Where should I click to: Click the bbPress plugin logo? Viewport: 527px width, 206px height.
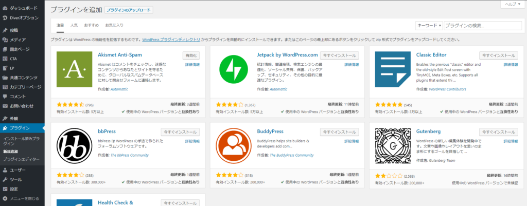[74, 145]
